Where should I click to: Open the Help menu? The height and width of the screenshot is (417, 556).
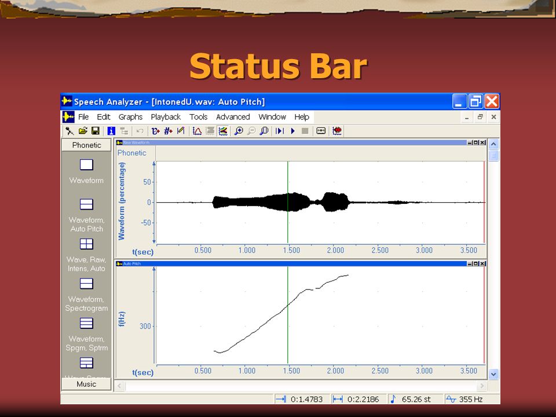point(302,117)
